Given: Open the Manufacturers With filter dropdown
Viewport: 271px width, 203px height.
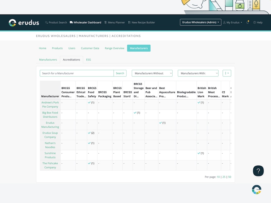Looking at the screenshot, I should [x=198, y=73].
